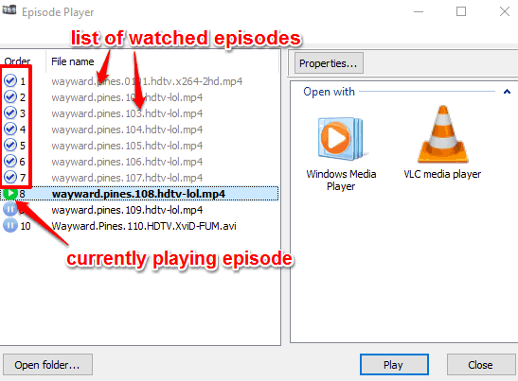
Task: Click the Open folder button
Action: click(x=47, y=365)
